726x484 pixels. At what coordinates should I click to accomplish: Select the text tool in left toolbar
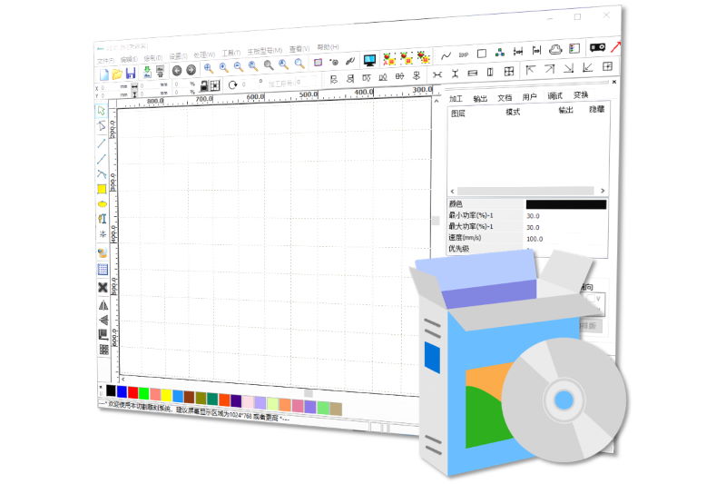click(103, 219)
